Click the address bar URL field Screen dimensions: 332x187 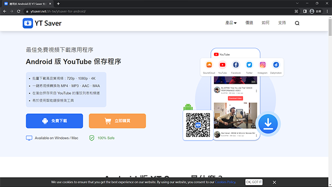pyautogui.click(x=159, y=11)
